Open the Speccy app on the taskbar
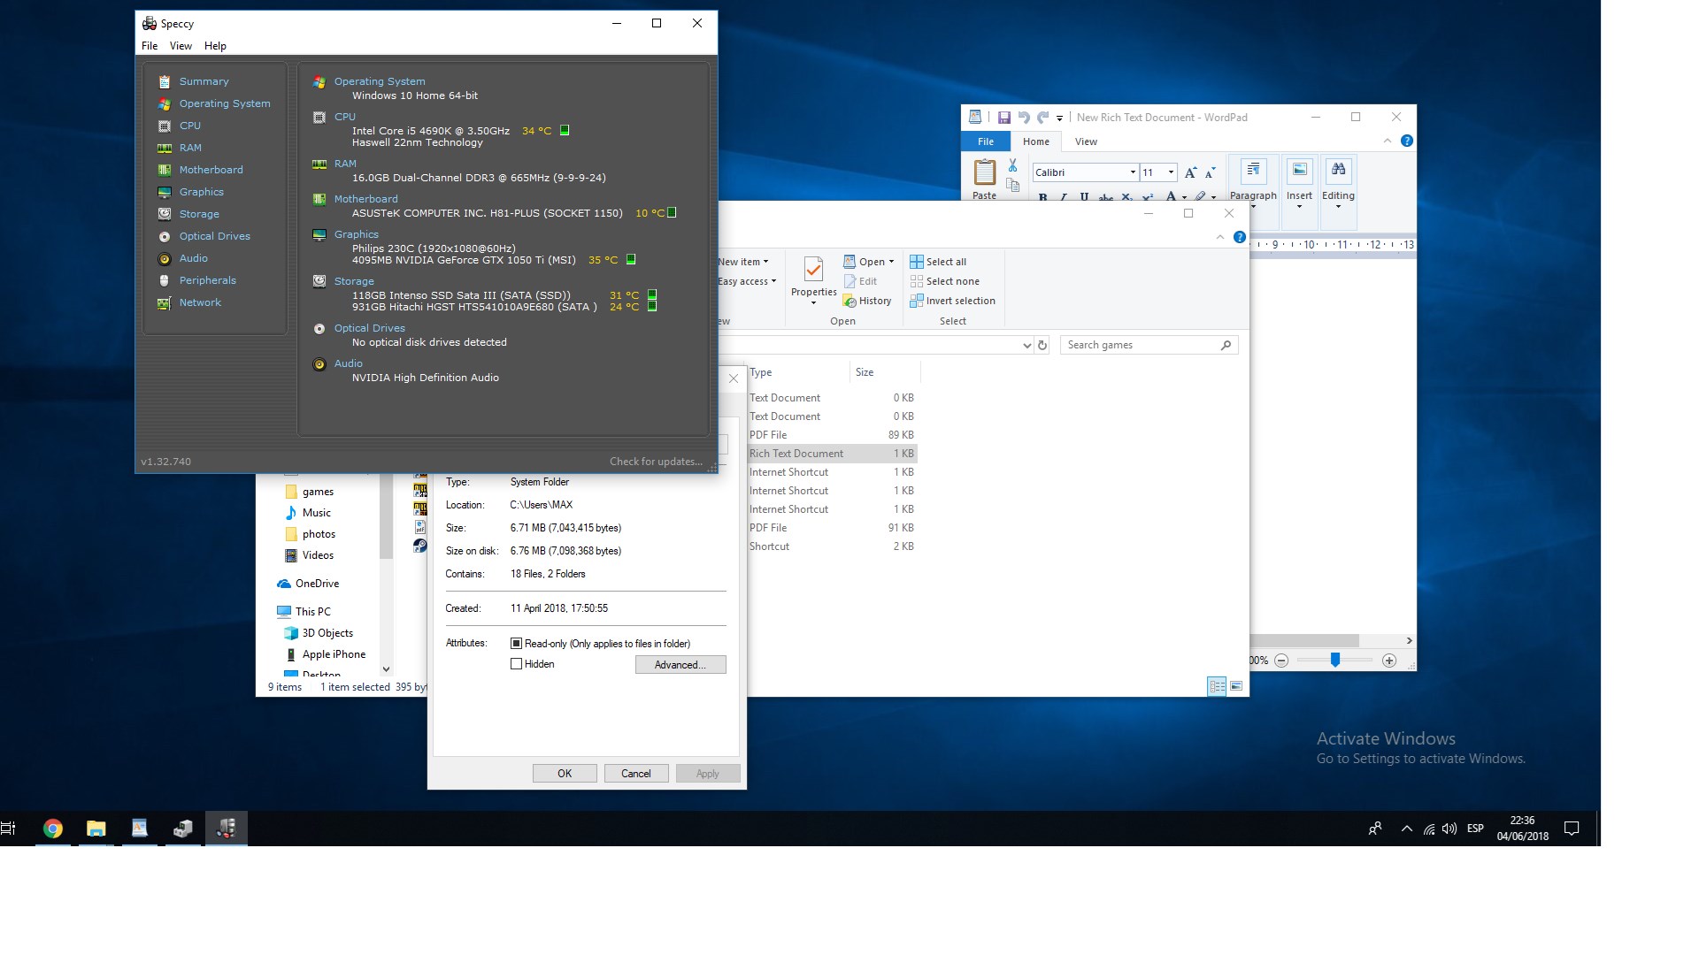The image size is (1699, 955). (x=227, y=829)
